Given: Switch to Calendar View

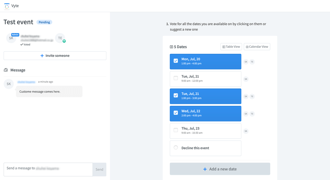Looking at the screenshot, I should (257, 47).
